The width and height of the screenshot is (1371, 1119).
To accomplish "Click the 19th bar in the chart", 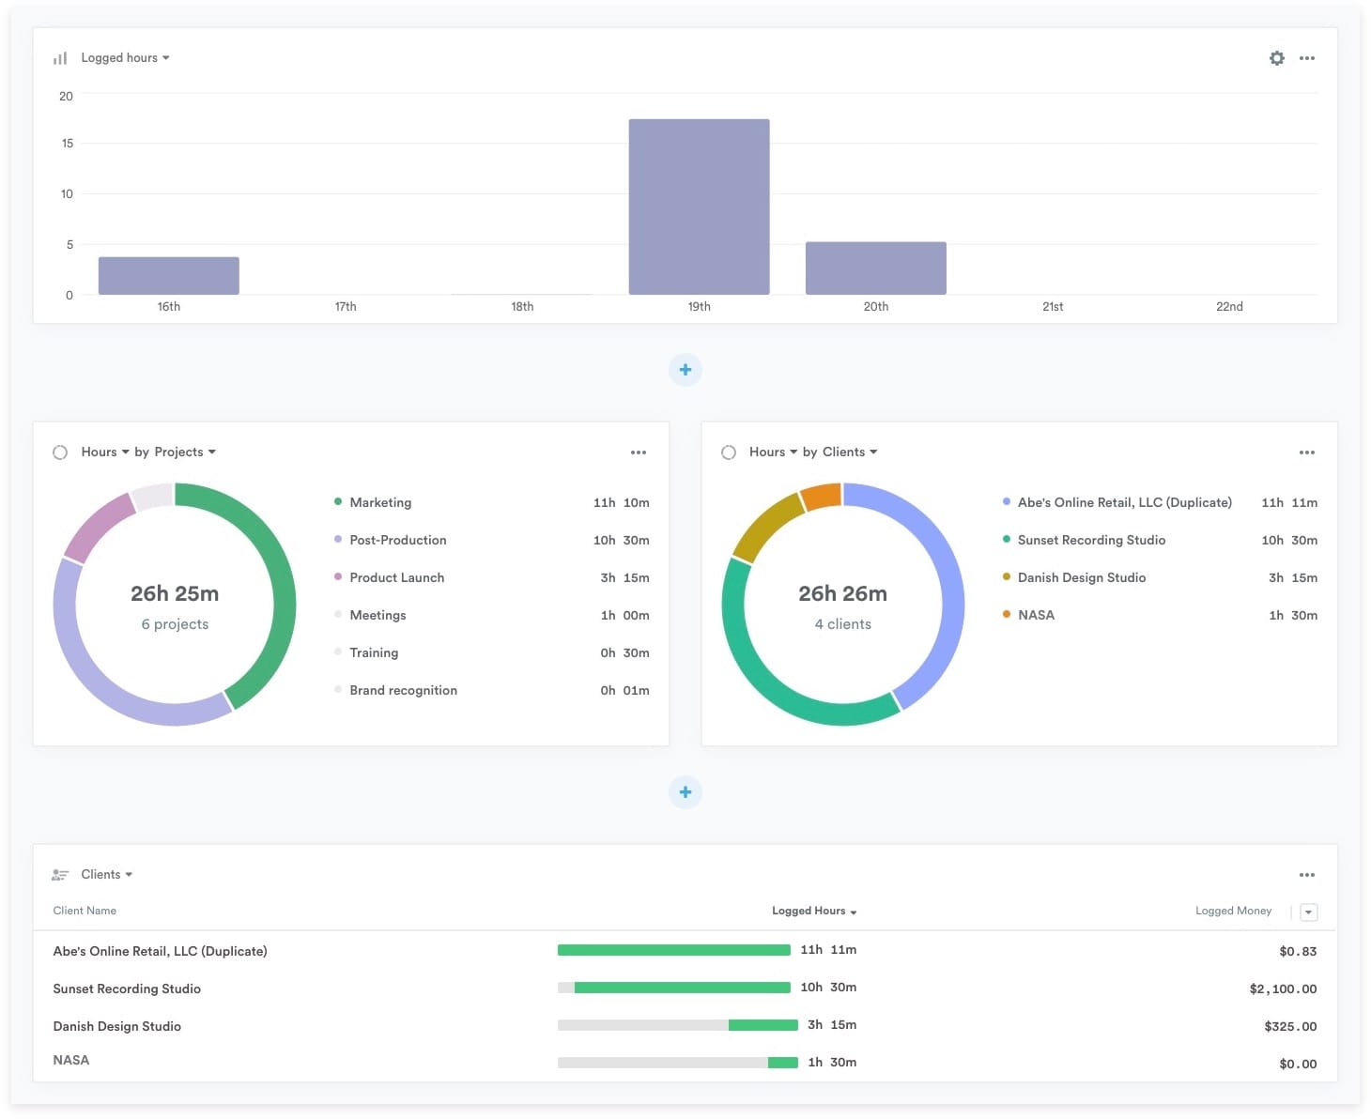I will pyautogui.click(x=699, y=207).
